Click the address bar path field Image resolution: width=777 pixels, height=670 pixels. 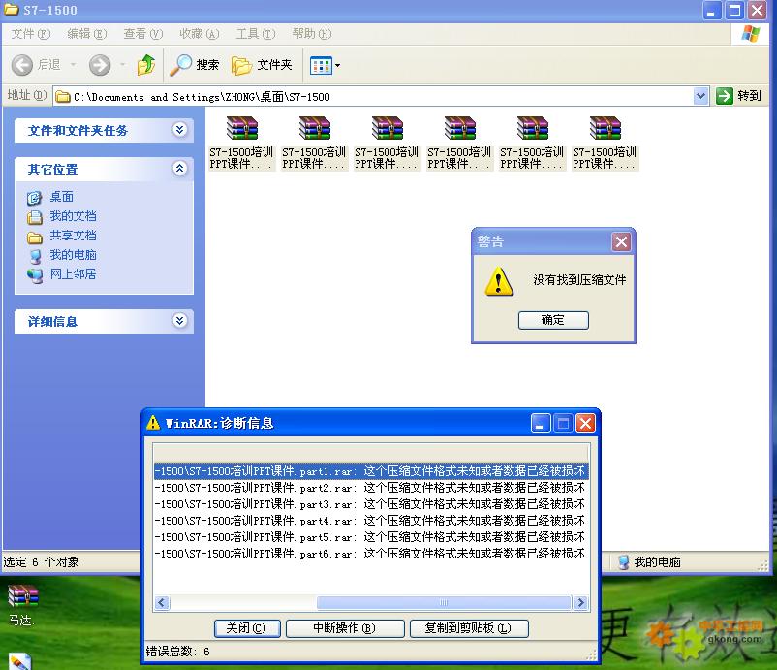tap(374, 96)
